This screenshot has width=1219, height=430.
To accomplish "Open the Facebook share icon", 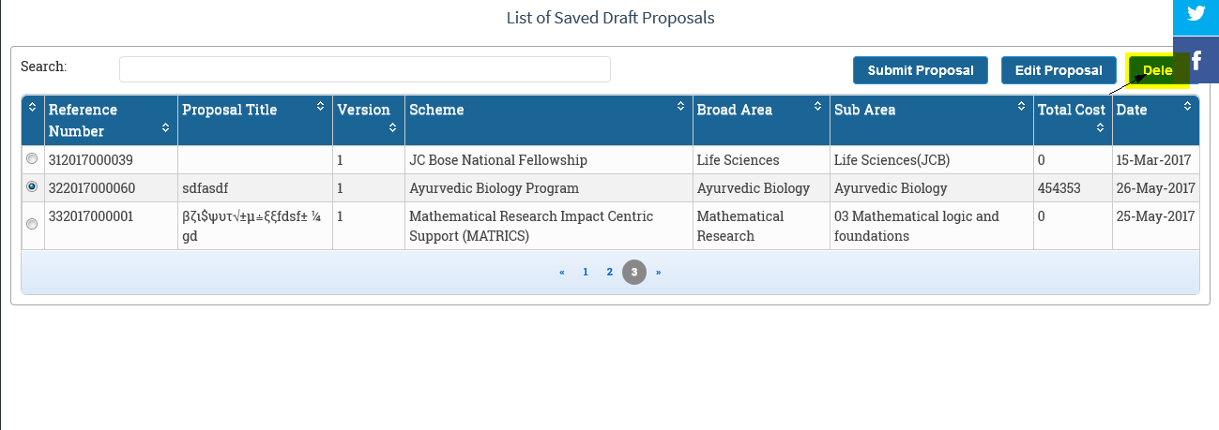I will (1196, 61).
